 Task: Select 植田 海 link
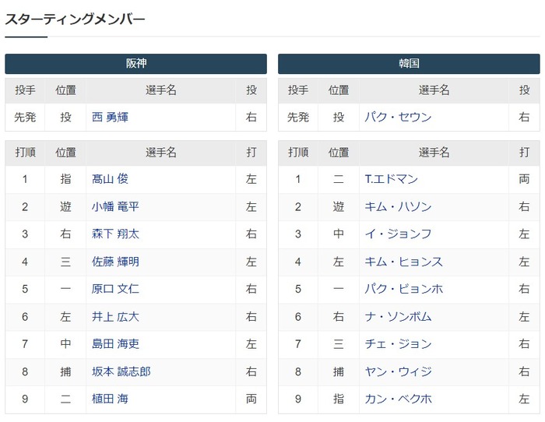[x=110, y=399]
